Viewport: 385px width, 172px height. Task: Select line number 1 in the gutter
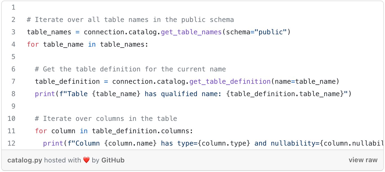13,7
